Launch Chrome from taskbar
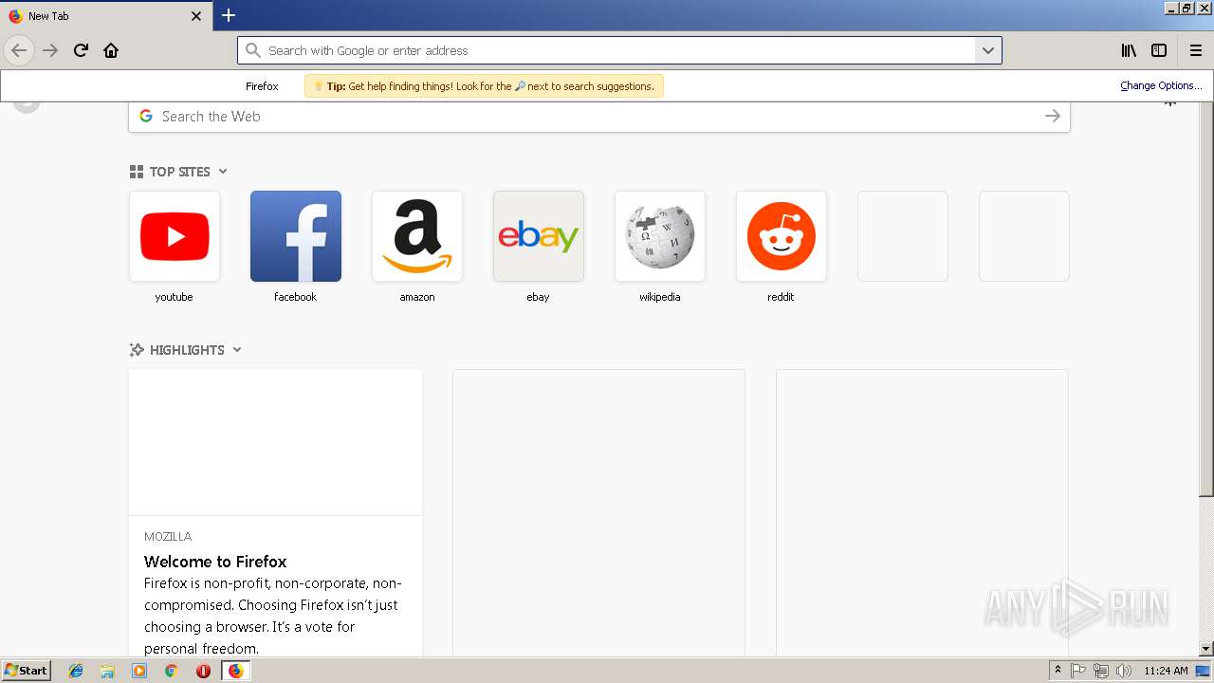 [x=172, y=671]
